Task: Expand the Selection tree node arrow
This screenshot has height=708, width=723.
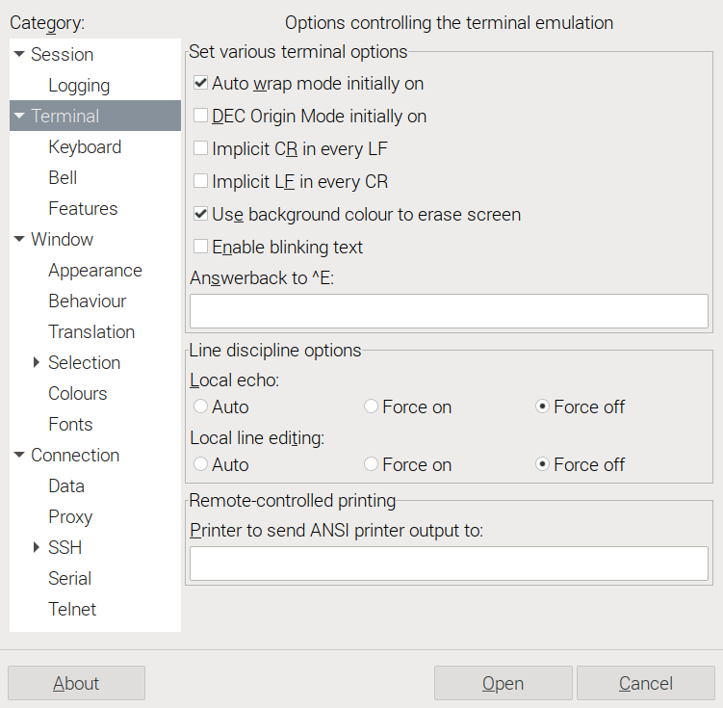Action: (x=37, y=362)
